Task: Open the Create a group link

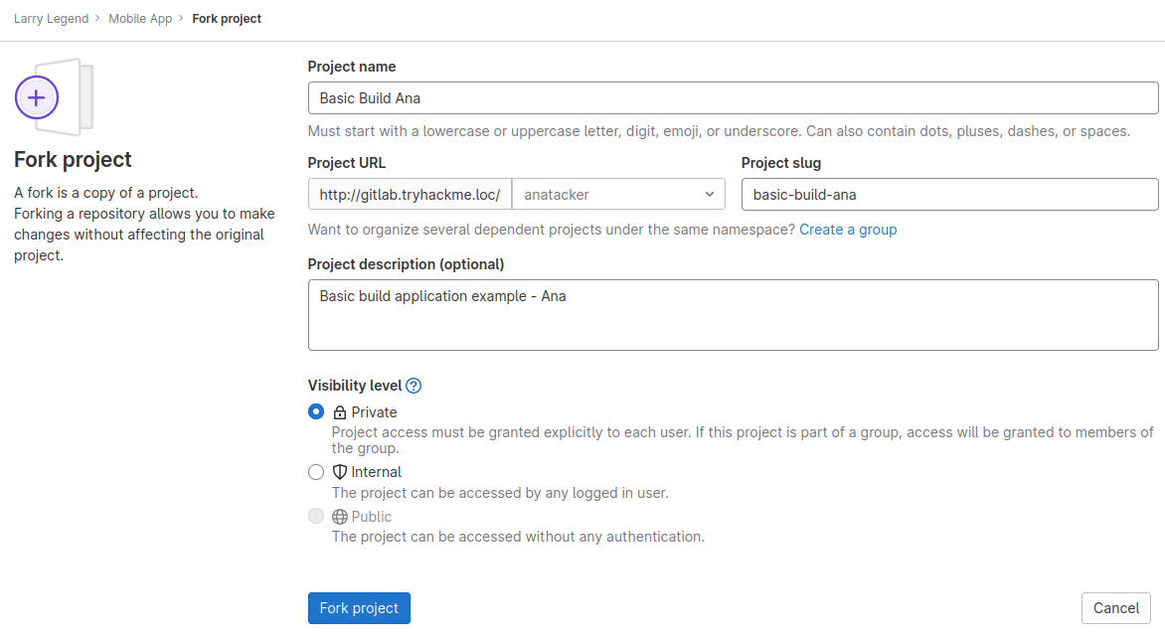Action: pyautogui.click(x=848, y=229)
